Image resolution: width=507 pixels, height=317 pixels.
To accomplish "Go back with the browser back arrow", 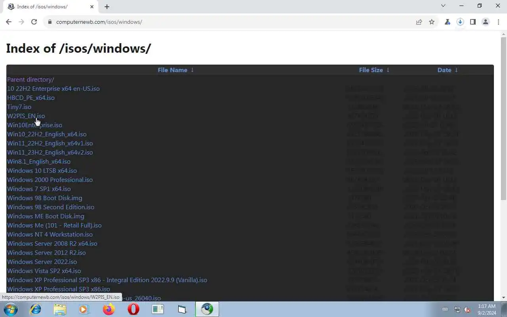I will click(x=9, y=22).
